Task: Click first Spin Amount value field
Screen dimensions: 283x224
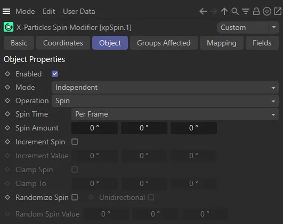Action: click(x=94, y=128)
